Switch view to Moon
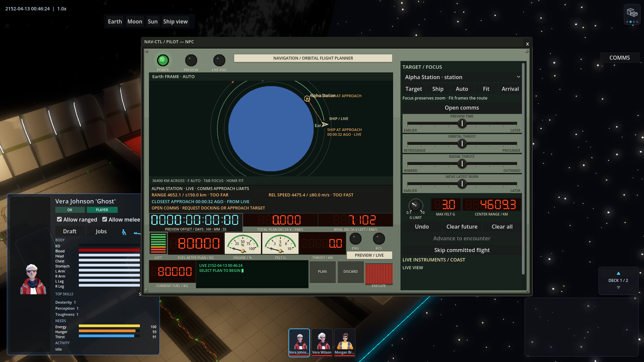Screen dimensions: 644x362 pyautogui.click(x=135, y=21)
